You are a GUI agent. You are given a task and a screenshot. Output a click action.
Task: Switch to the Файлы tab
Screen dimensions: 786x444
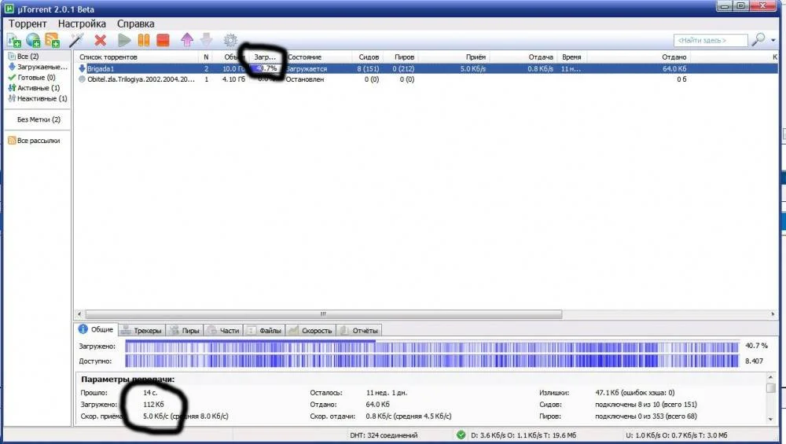[264, 330]
